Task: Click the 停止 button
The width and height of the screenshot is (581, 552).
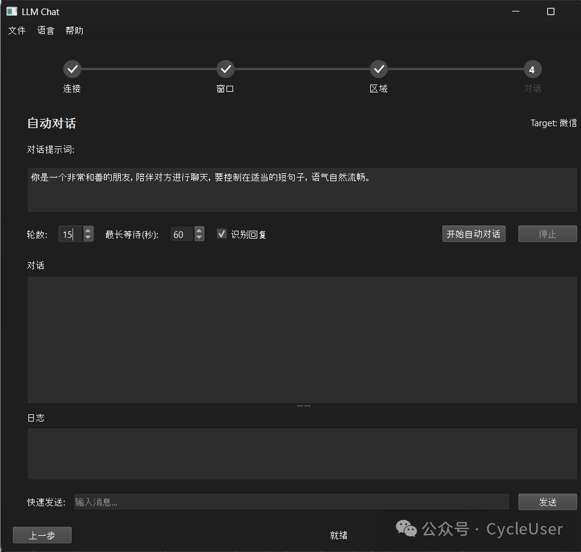Action: pyautogui.click(x=547, y=234)
